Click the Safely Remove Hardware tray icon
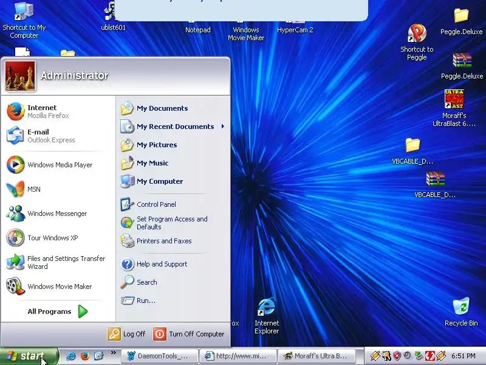The image size is (486, 365). click(419, 356)
